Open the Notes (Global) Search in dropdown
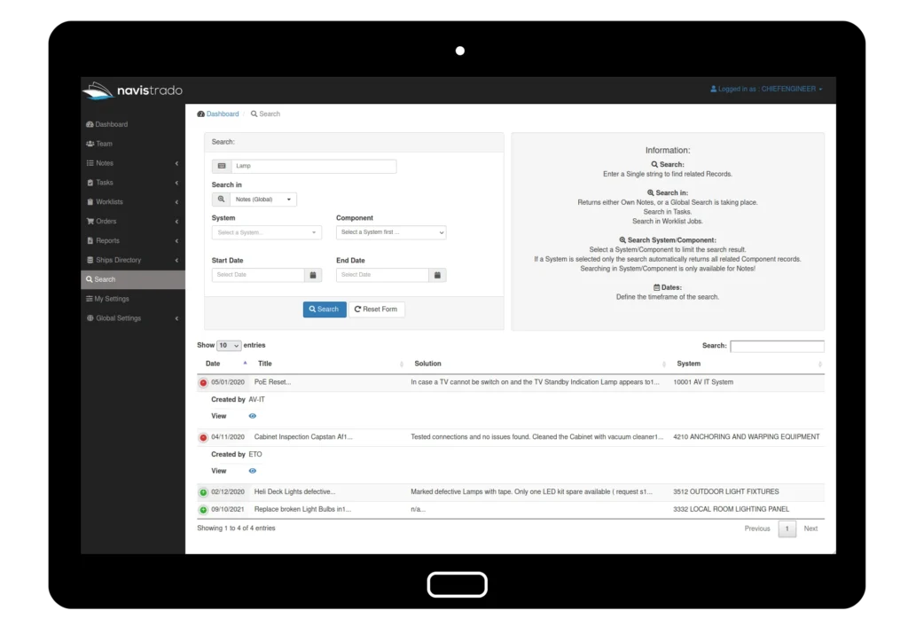This screenshot has height=642, width=908. click(263, 200)
